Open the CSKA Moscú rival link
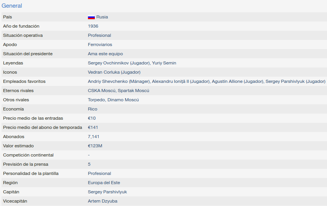The height and width of the screenshot is (206, 327). tap(102, 91)
